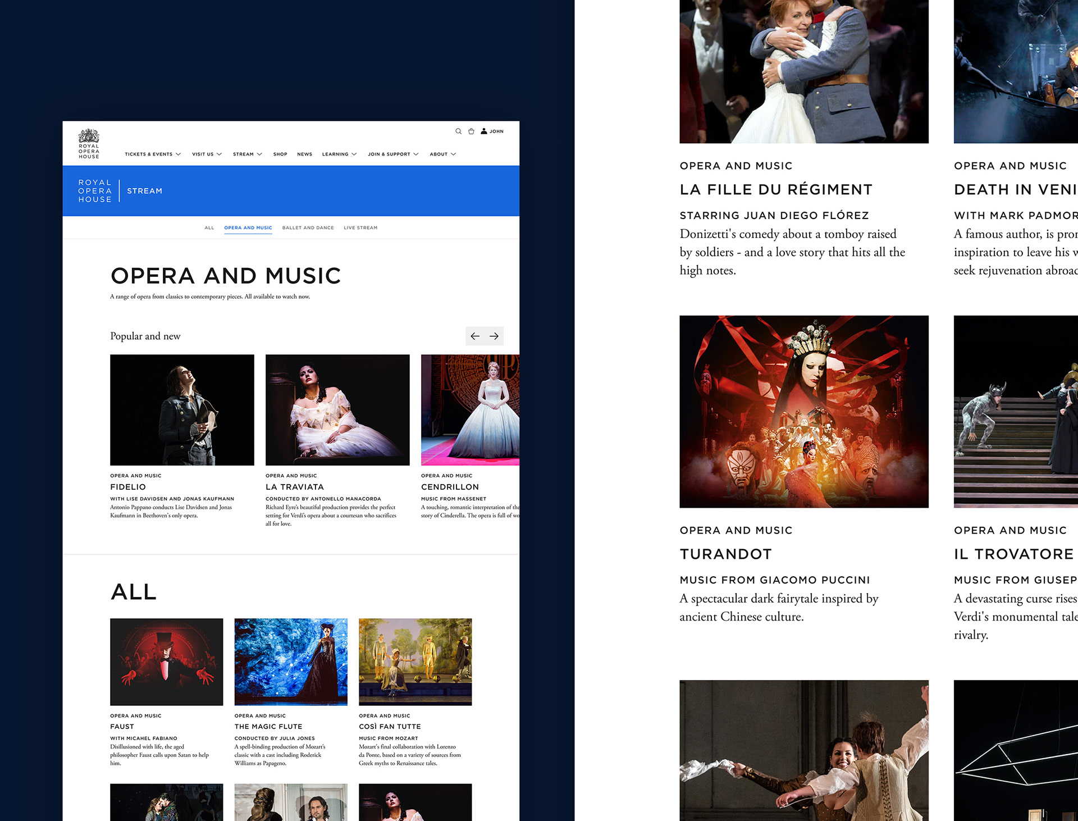Viewport: 1078px width, 821px height.
Task: Click 'CONDUCTED BY JULIA JONES' text
Action: coord(275,738)
